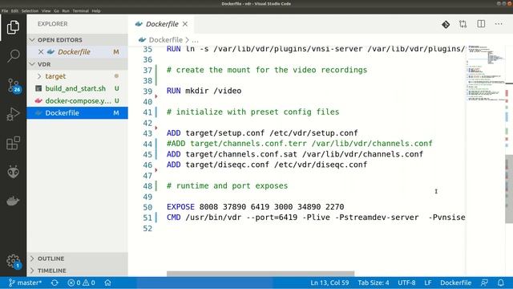Image resolution: width=513 pixels, height=289 pixels.
Task: Open the Run menu
Action: [66, 10]
